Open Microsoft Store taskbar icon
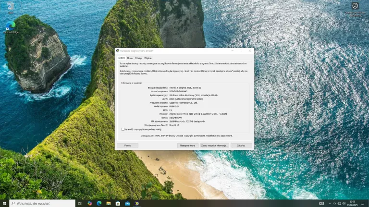 [x=118, y=203]
